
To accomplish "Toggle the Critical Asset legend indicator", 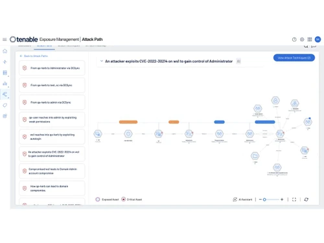I will pyautogui.click(x=123, y=200).
